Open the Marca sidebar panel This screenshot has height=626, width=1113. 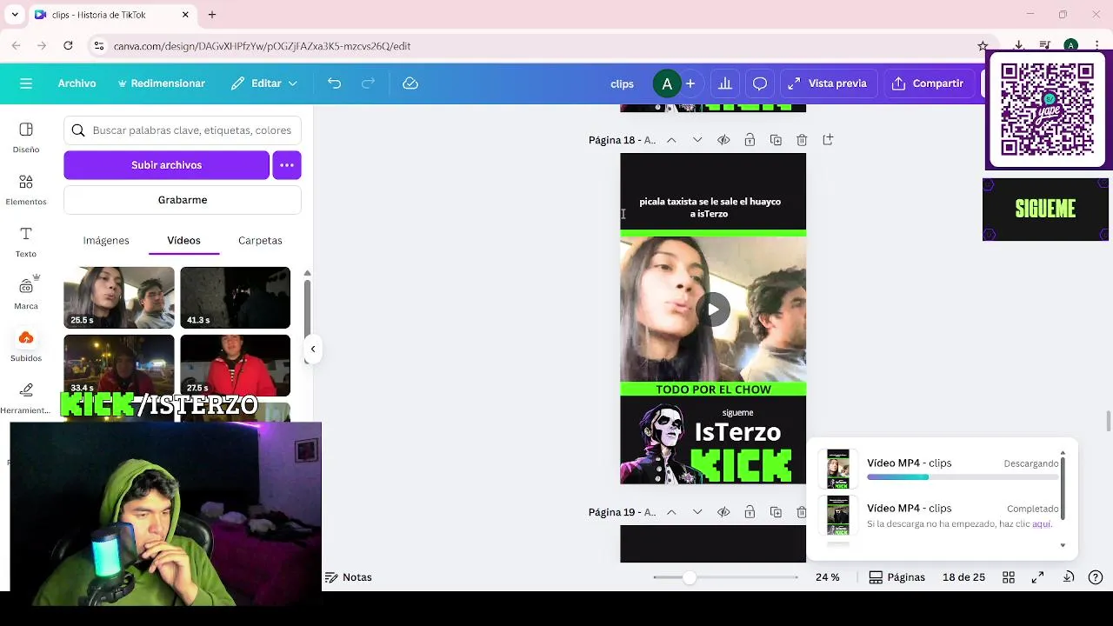pos(26,294)
